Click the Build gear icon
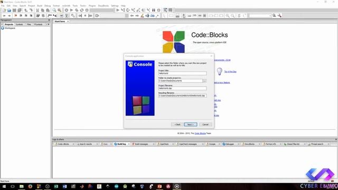 67,10
